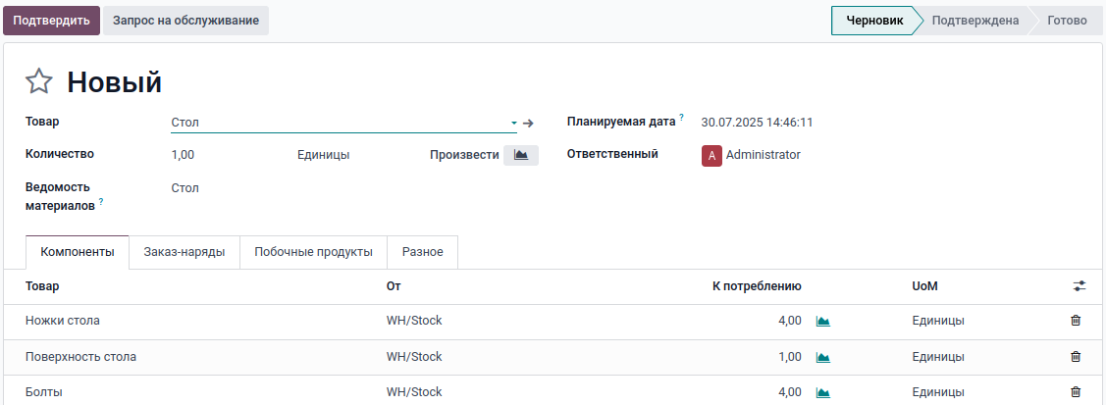
Task: Select the Подтверждена status stage
Action: (x=974, y=21)
